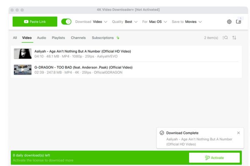The image size is (250, 166).
Task: Switch to the All tab
Action: coord(15,38)
